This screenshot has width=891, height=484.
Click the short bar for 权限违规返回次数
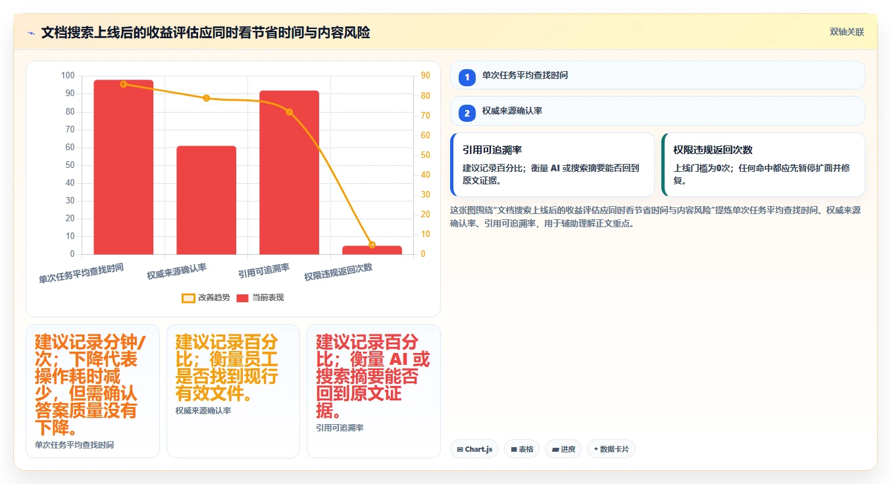pos(372,250)
